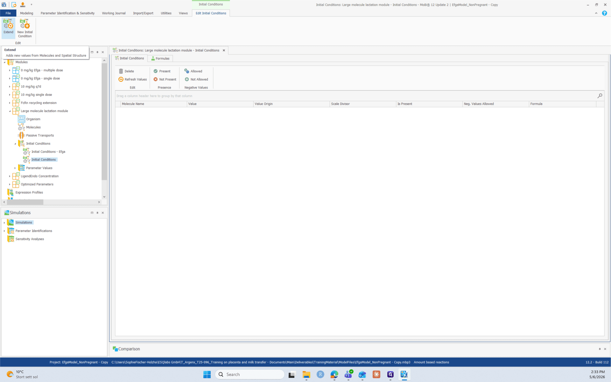
Task: Collapse the Large molecule lactation module
Action: (10, 111)
